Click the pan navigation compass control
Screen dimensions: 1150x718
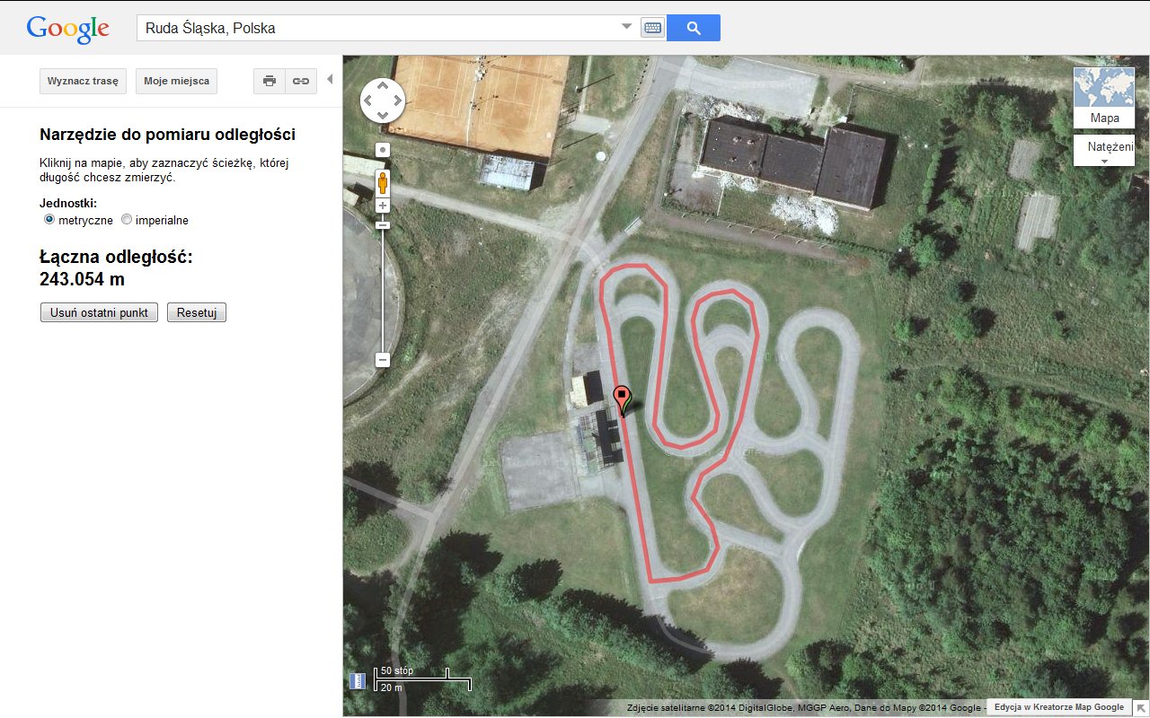(x=383, y=101)
